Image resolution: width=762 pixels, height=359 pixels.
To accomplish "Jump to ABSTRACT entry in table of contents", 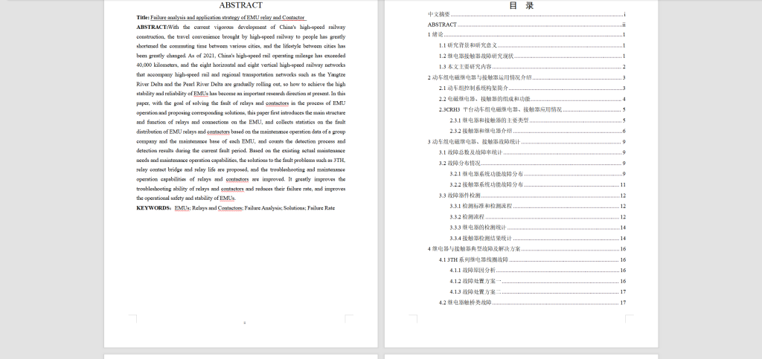I will tap(442, 25).
